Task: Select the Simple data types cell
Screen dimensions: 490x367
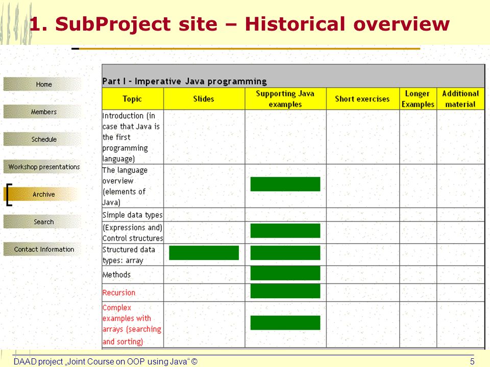Action: pos(133,215)
